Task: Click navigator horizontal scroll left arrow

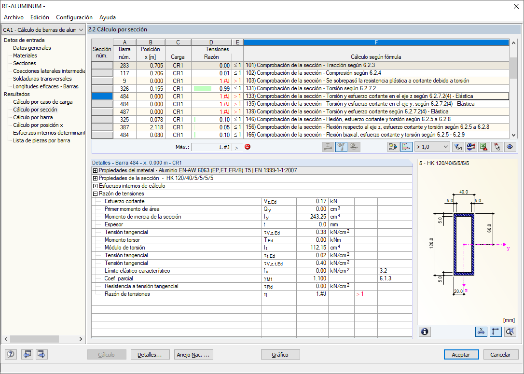Action: click(6, 339)
